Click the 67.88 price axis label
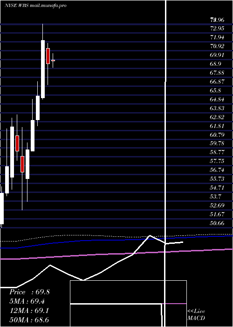This screenshot has height=327, width=233. click(x=217, y=73)
